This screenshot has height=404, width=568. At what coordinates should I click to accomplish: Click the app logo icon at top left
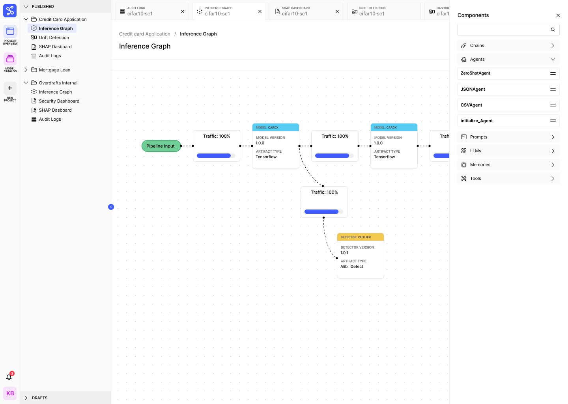coord(10,11)
